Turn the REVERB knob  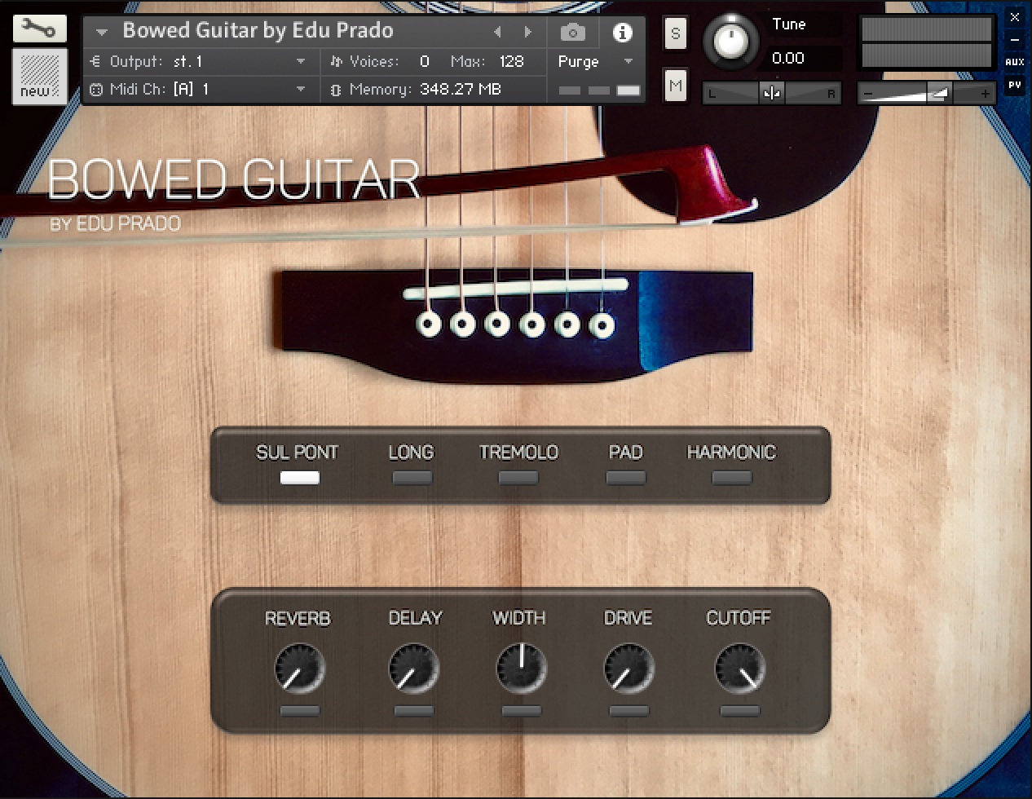pyautogui.click(x=298, y=667)
